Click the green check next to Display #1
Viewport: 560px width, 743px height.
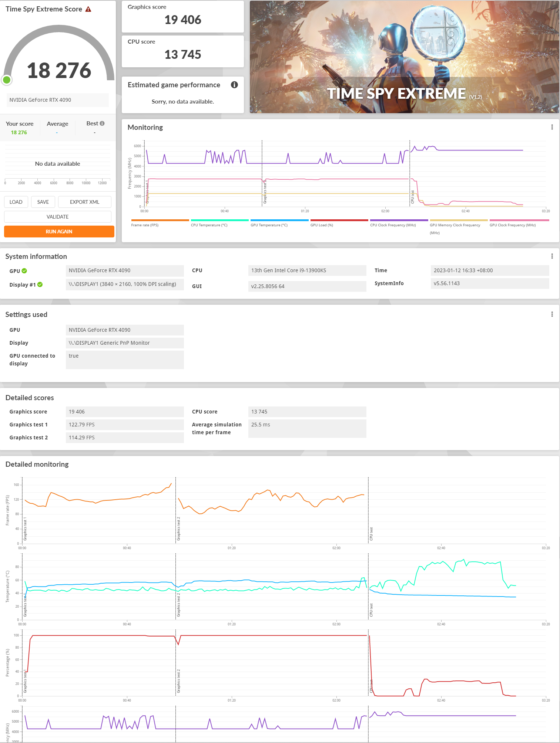40,284
